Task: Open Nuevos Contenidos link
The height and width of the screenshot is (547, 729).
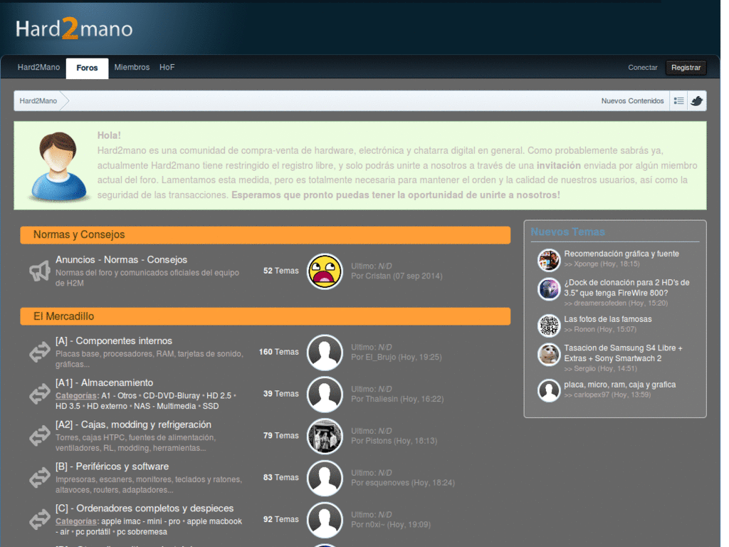Action: coord(632,101)
